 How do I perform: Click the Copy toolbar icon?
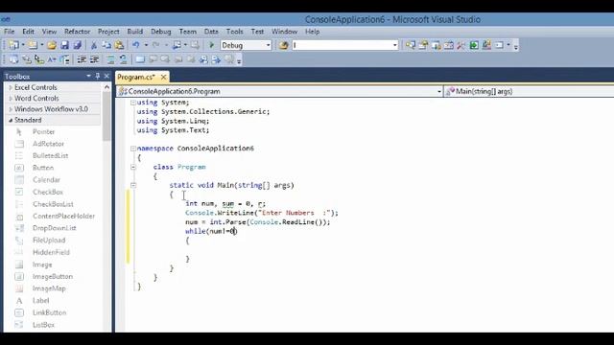click(106, 45)
